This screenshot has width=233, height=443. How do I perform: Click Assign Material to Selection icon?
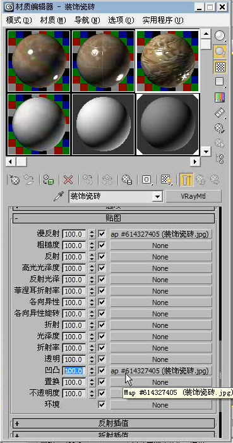48,180
